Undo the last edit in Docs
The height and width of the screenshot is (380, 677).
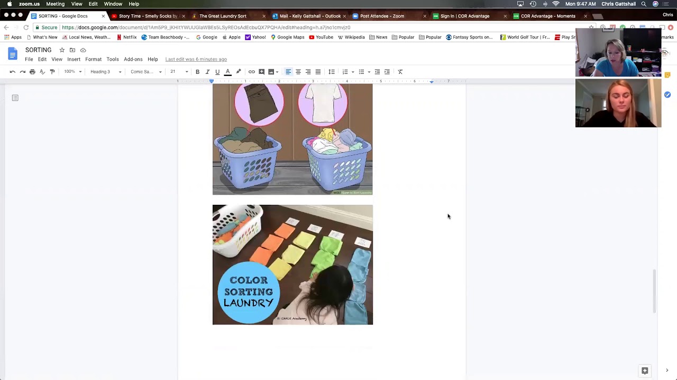tap(13, 72)
